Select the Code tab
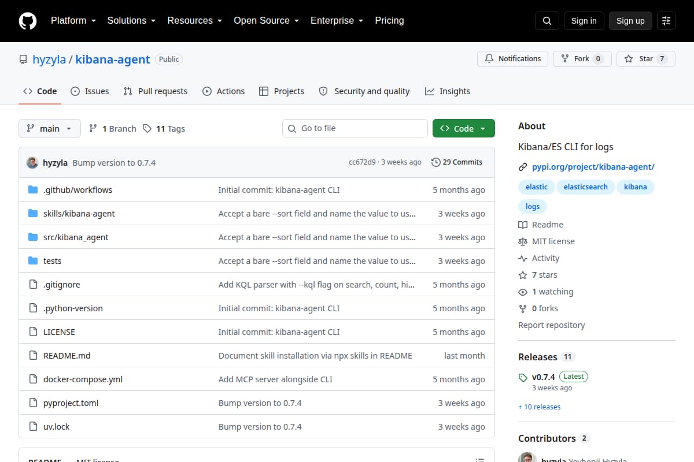 40,91
